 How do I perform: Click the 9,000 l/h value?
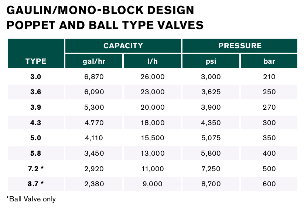point(152,184)
